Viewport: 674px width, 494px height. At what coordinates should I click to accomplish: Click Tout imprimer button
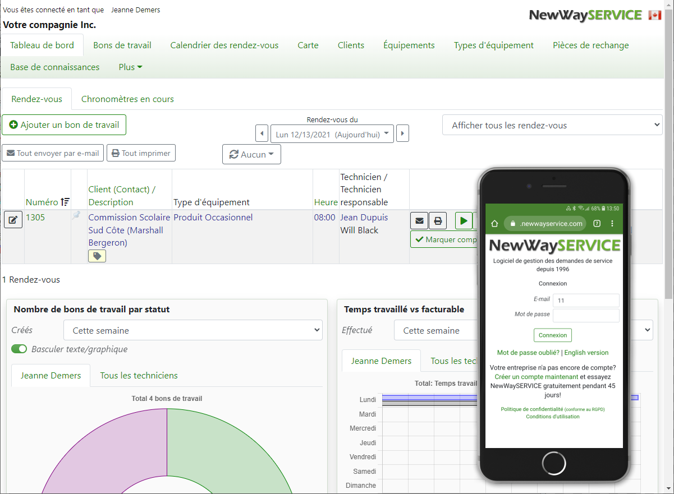pos(141,153)
